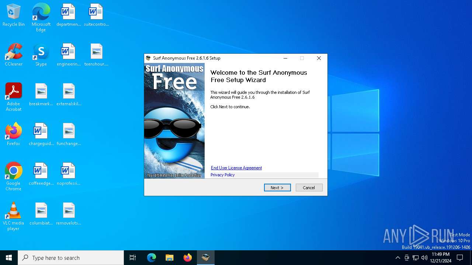The width and height of the screenshot is (472, 265).
Task: Select the funchange... image file
Action: click(69, 134)
